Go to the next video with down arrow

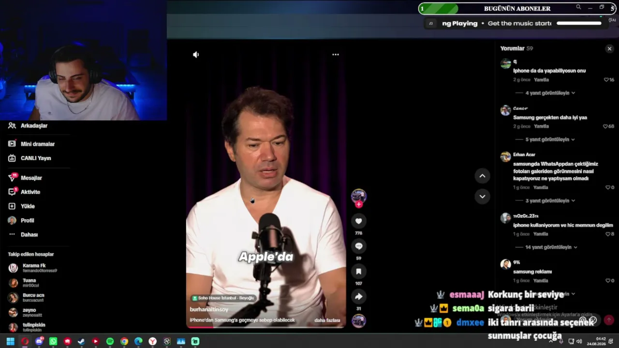tap(482, 196)
